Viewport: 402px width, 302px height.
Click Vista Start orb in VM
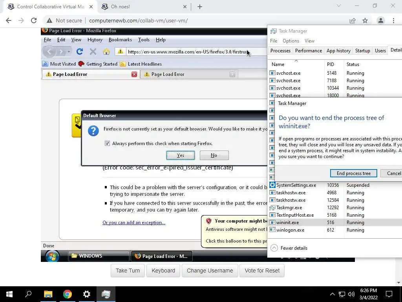52,256
